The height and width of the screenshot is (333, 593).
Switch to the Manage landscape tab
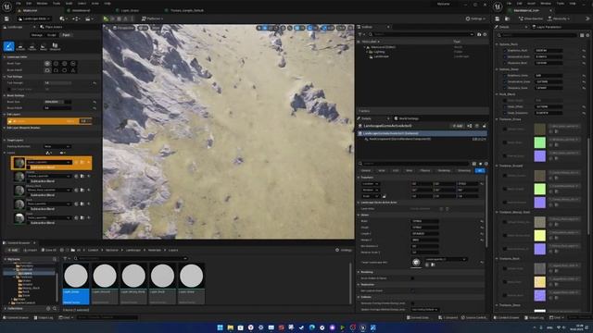pyautogui.click(x=37, y=35)
